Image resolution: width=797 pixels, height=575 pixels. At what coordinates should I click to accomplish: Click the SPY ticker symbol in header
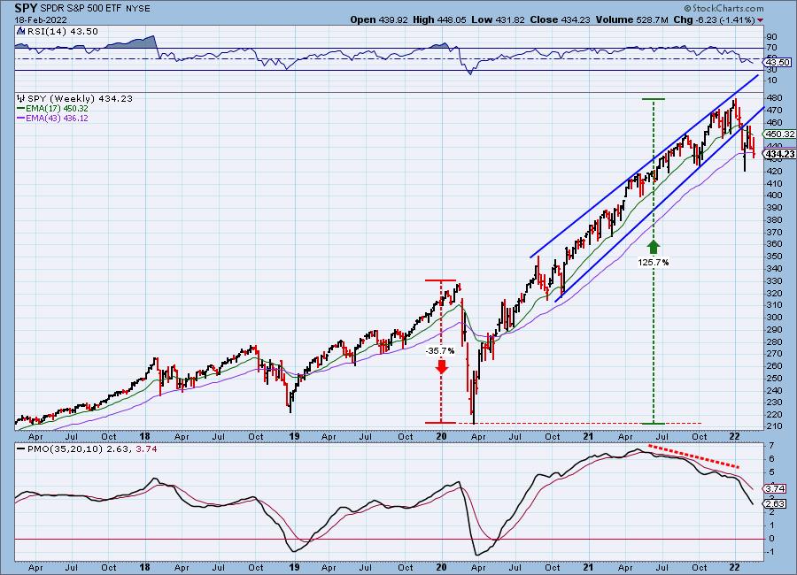click(x=26, y=8)
